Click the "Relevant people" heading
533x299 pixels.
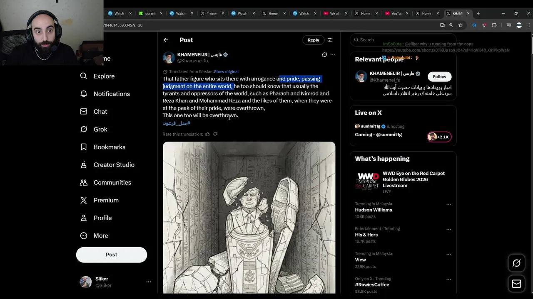pos(379,59)
